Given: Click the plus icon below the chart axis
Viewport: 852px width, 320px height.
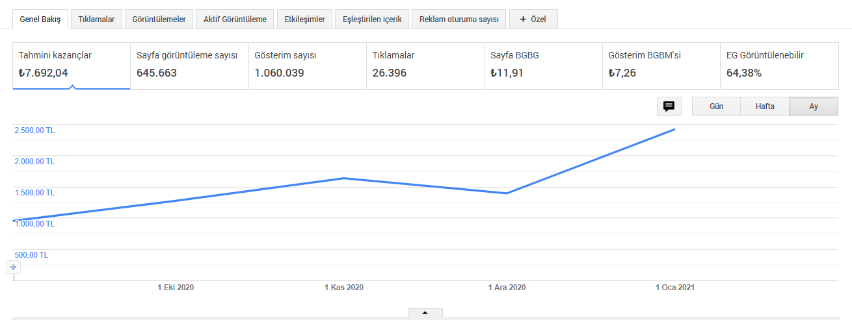Looking at the screenshot, I should click(14, 267).
